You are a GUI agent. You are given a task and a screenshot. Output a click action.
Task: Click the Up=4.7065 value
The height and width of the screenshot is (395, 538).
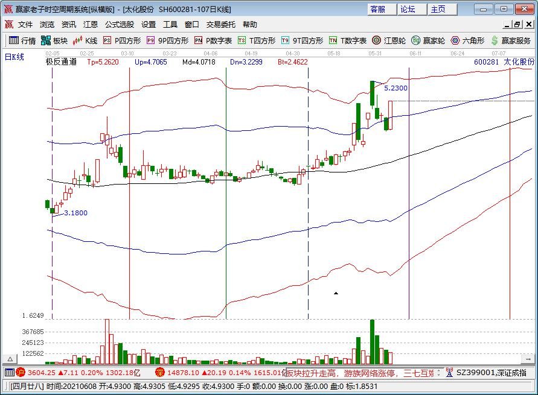151,62
